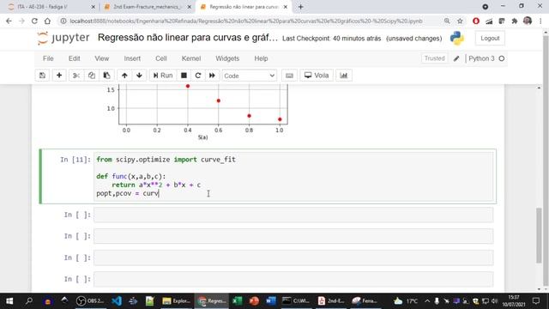The height and width of the screenshot is (309, 549).
Task: Open Visual Studio Code from the taskbar
Action: tap(117, 301)
